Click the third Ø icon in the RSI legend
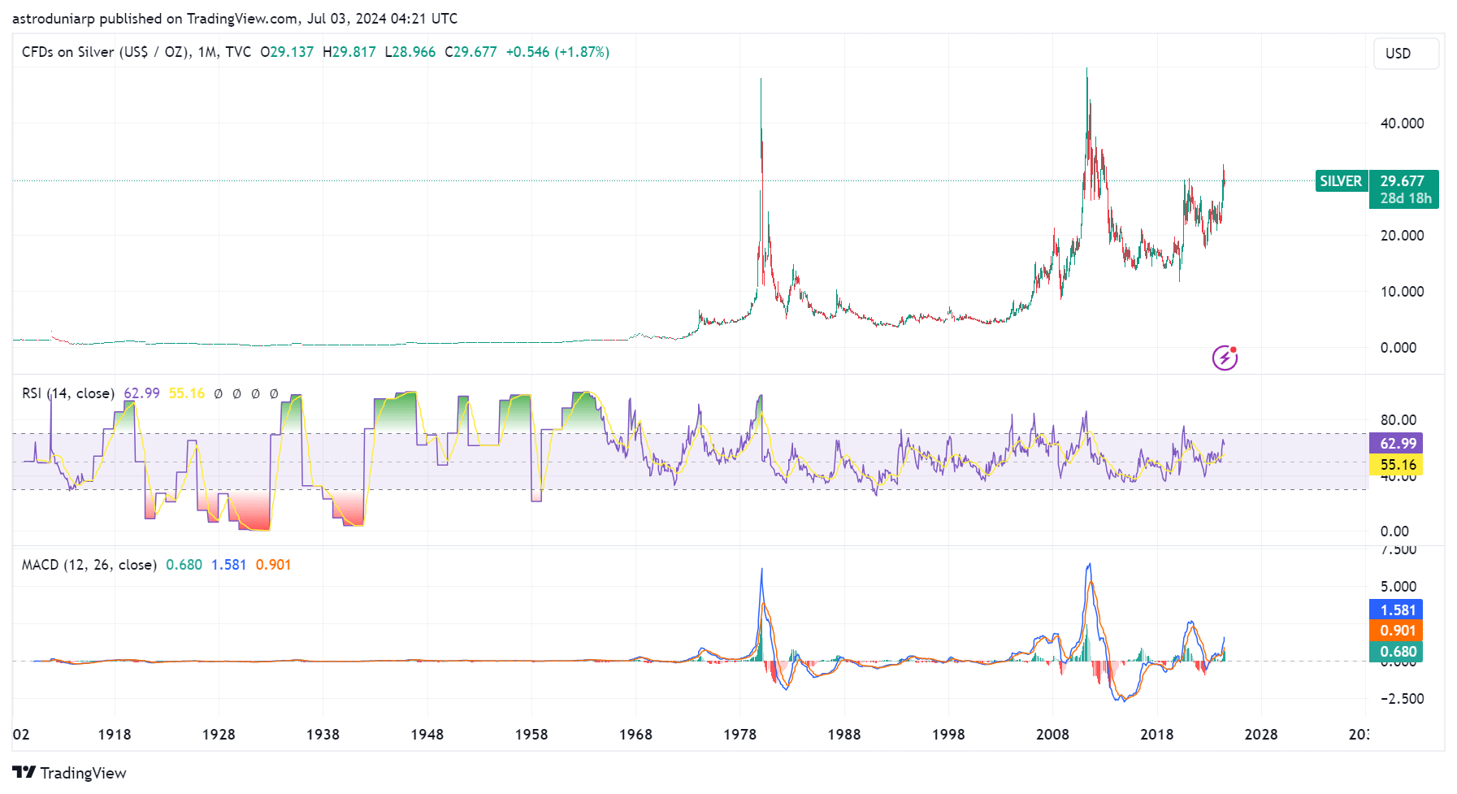Viewport: 1457px width, 794px height. [x=255, y=393]
